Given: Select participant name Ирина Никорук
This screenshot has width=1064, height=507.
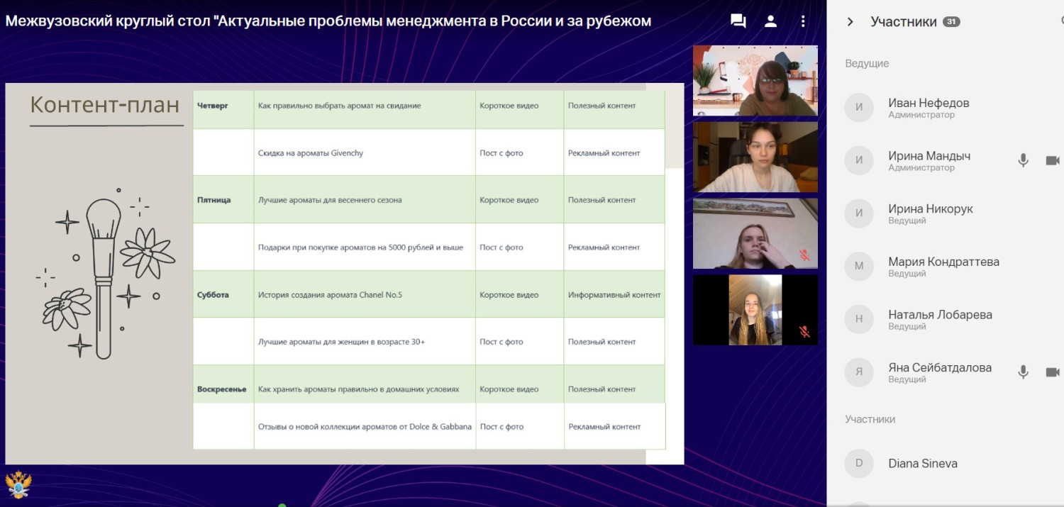Looking at the screenshot, I should click(x=931, y=209).
